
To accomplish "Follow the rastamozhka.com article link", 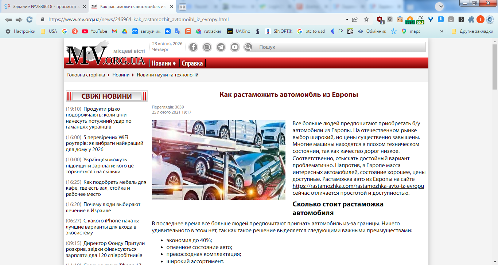I will point(358,186).
